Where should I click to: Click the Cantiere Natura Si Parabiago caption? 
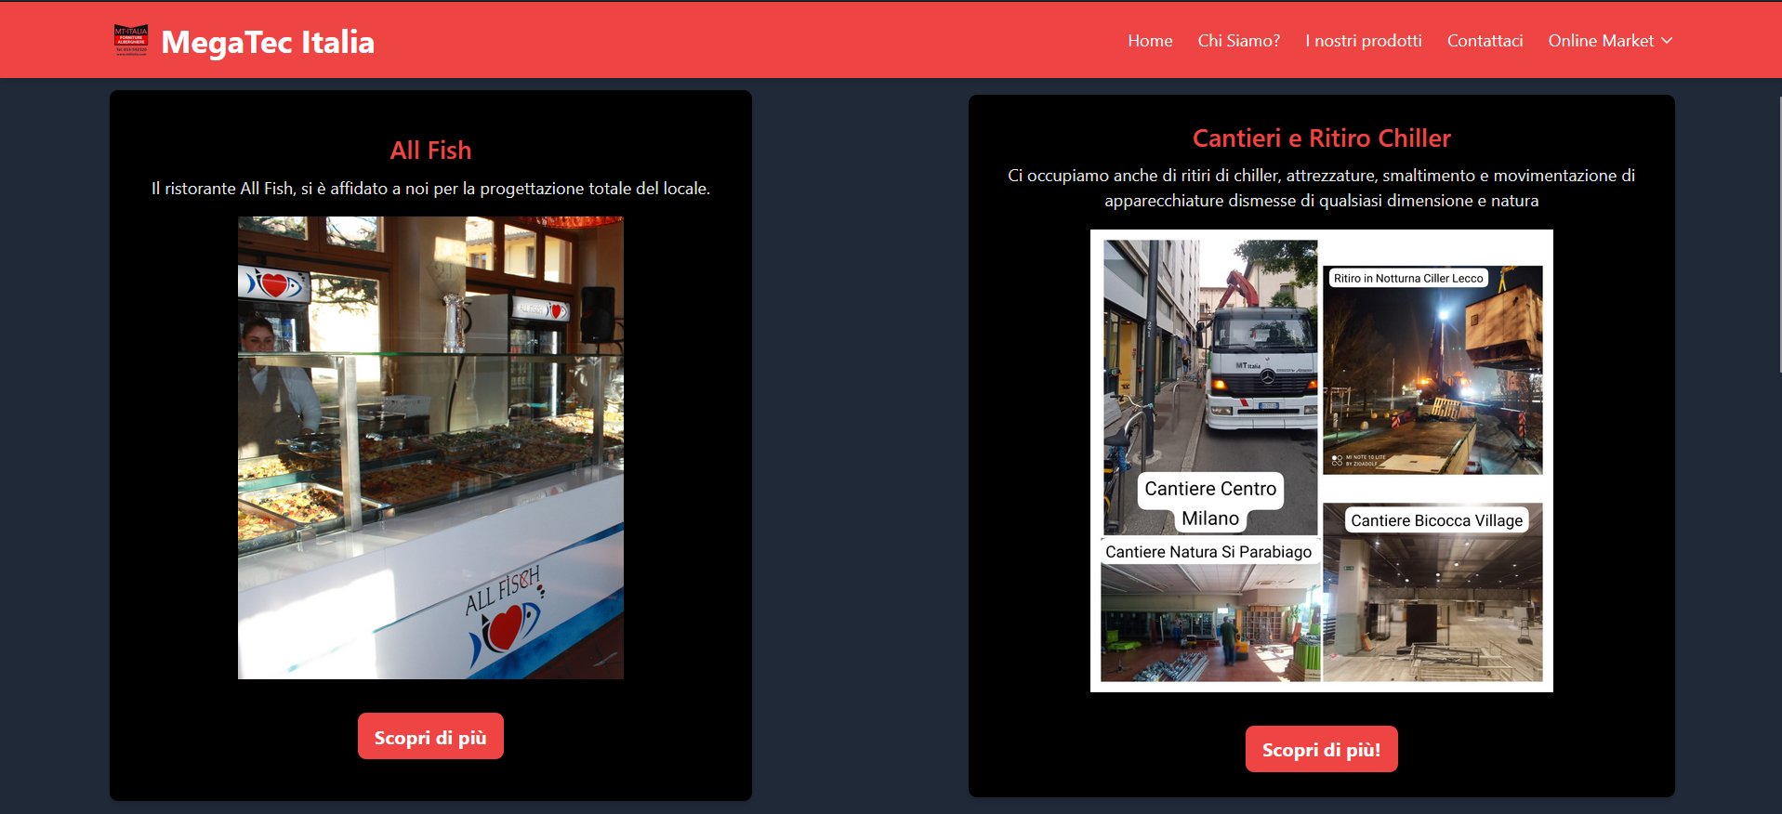click(1208, 552)
